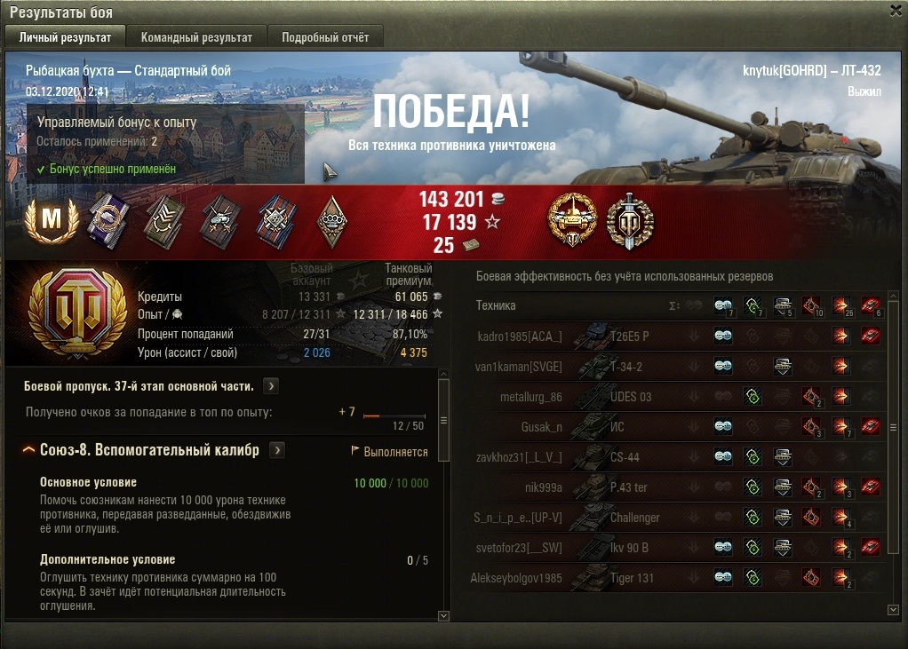Open Союз-8 mission details arrow button

point(277,450)
